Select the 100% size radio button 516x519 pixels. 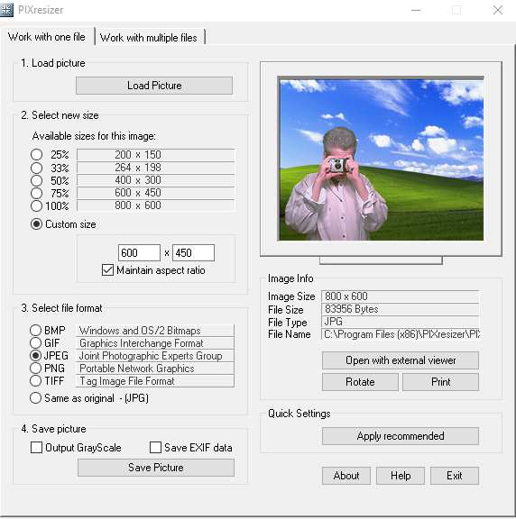pyautogui.click(x=36, y=205)
